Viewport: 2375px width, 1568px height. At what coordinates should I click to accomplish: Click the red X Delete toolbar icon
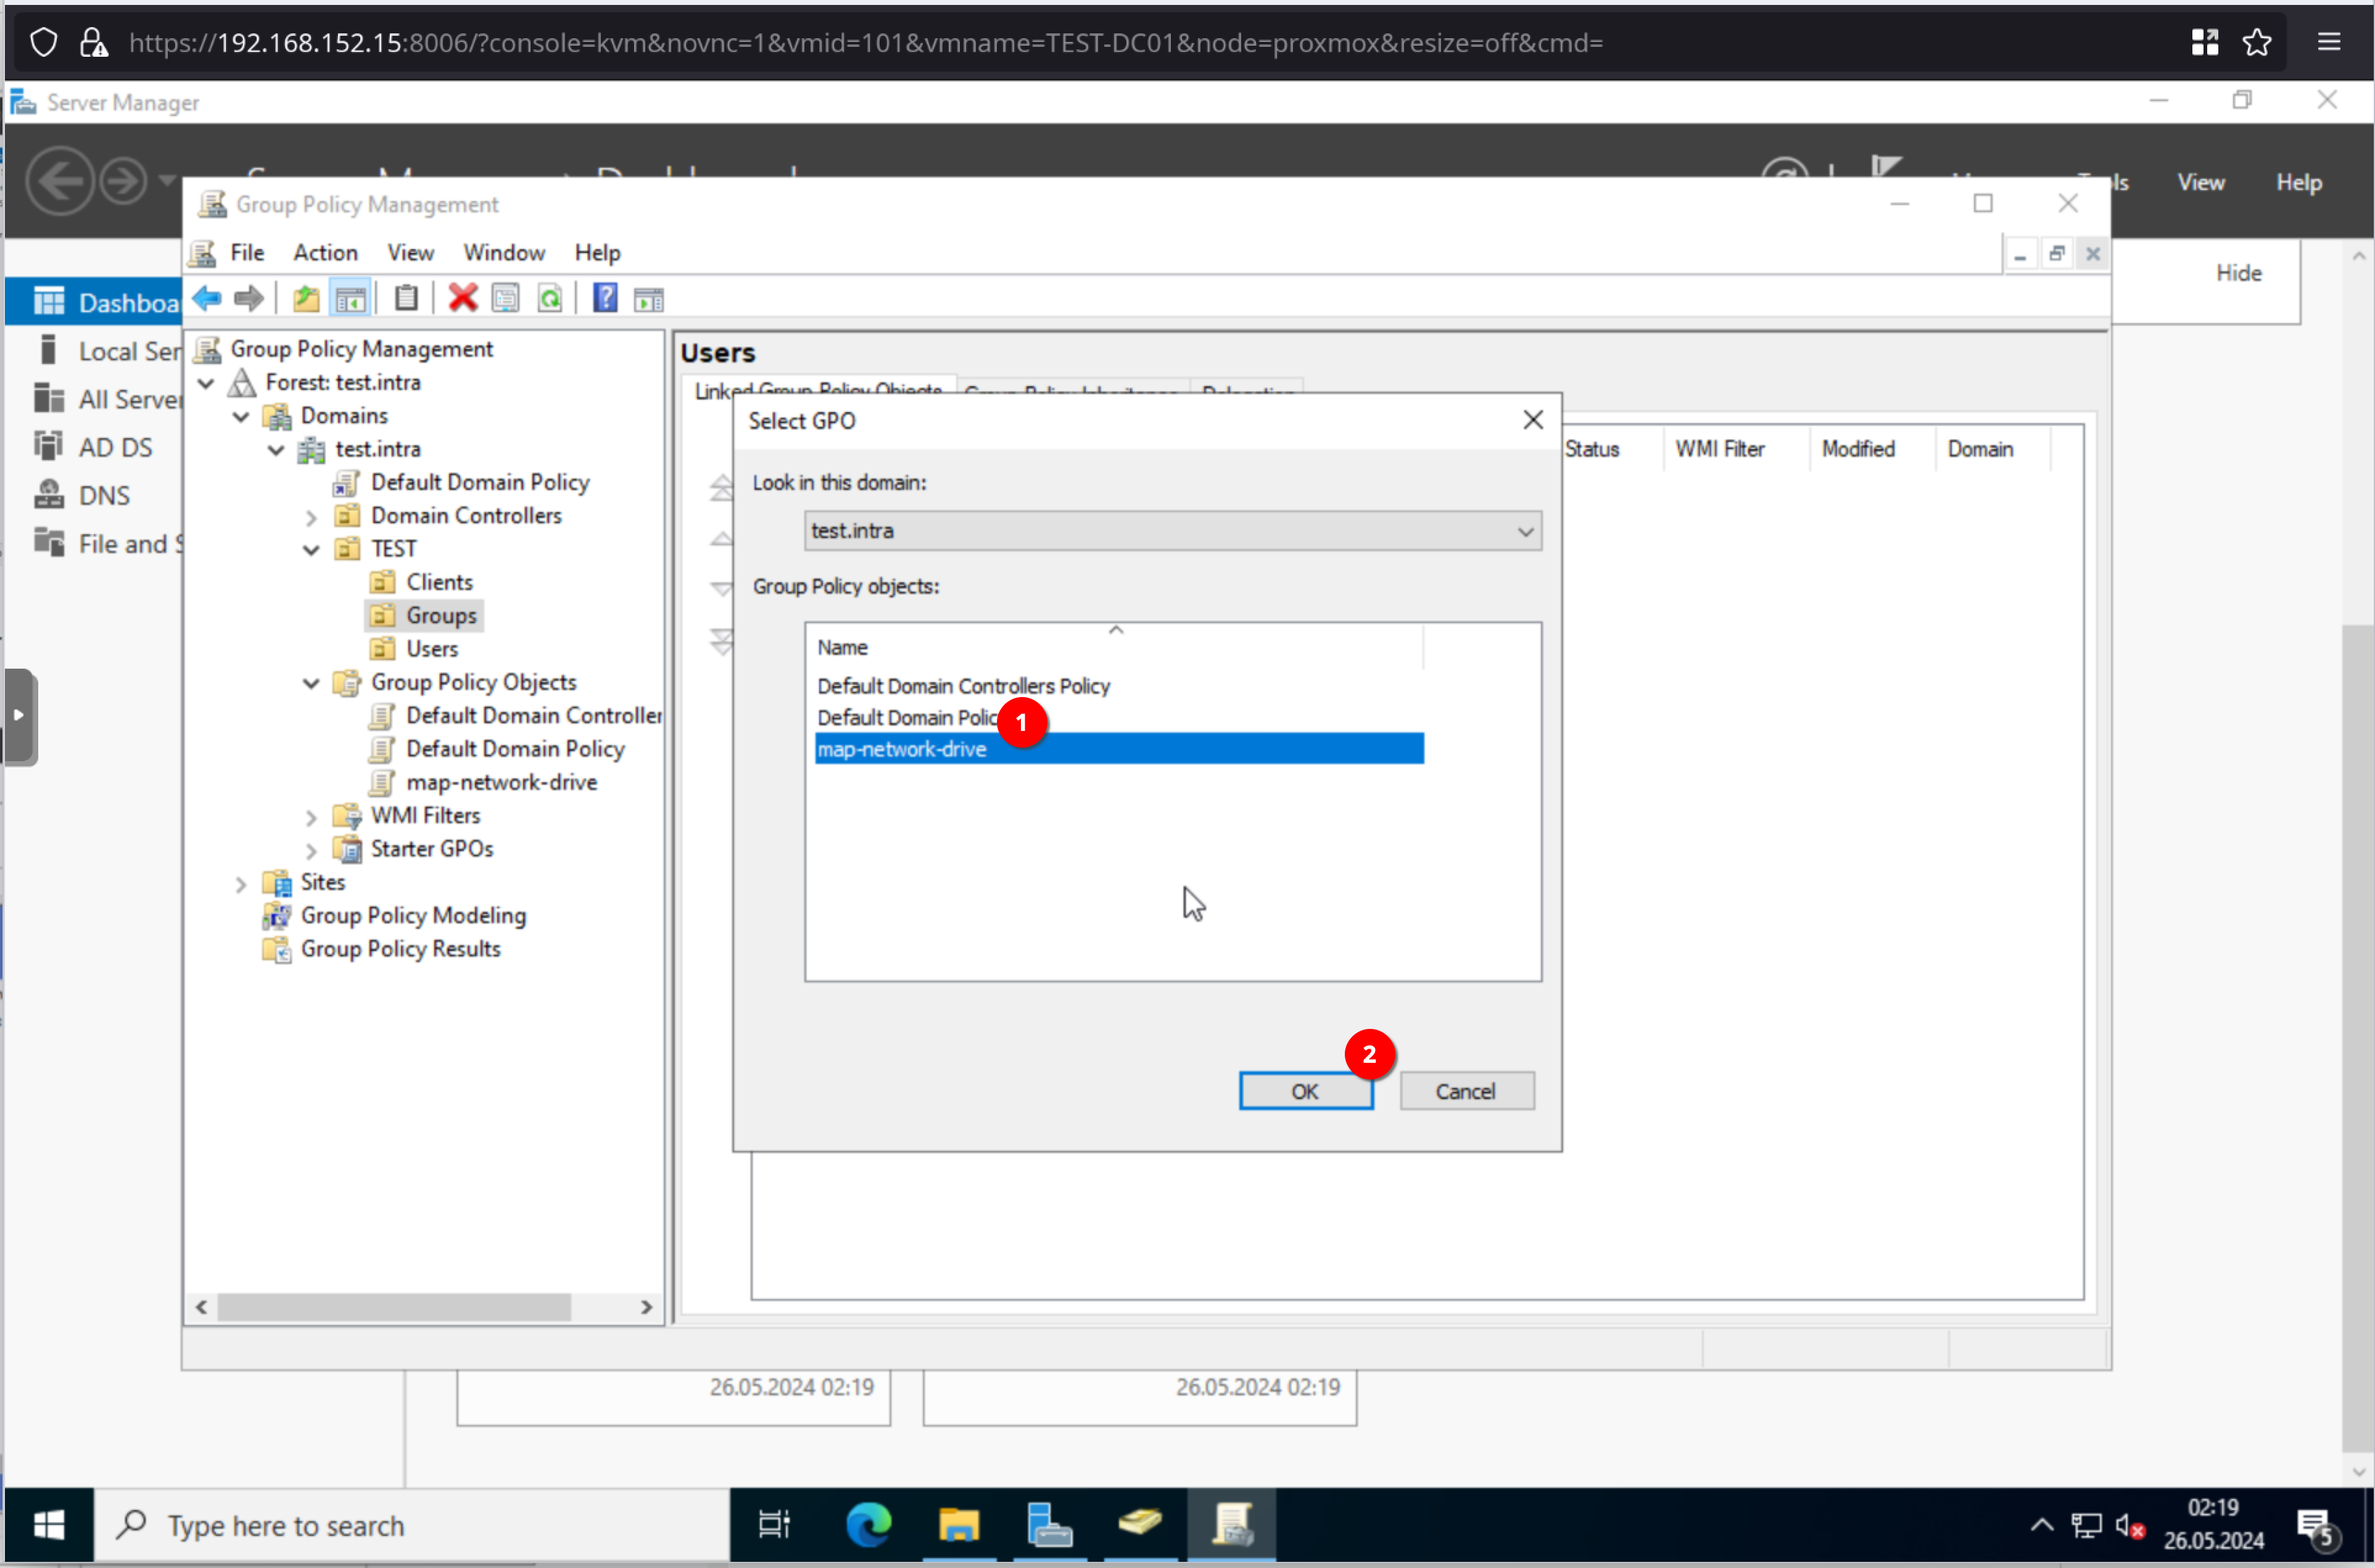[462, 298]
